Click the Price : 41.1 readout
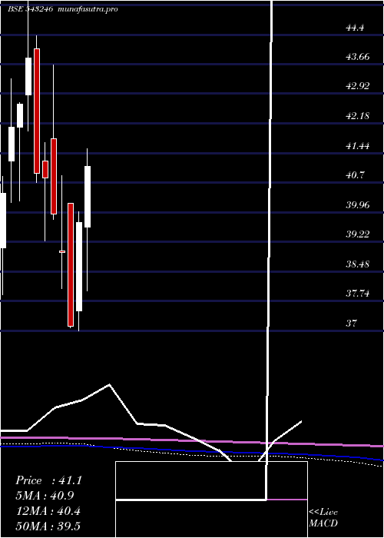The height and width of the screenshot is (538, 384). (48, 480)
